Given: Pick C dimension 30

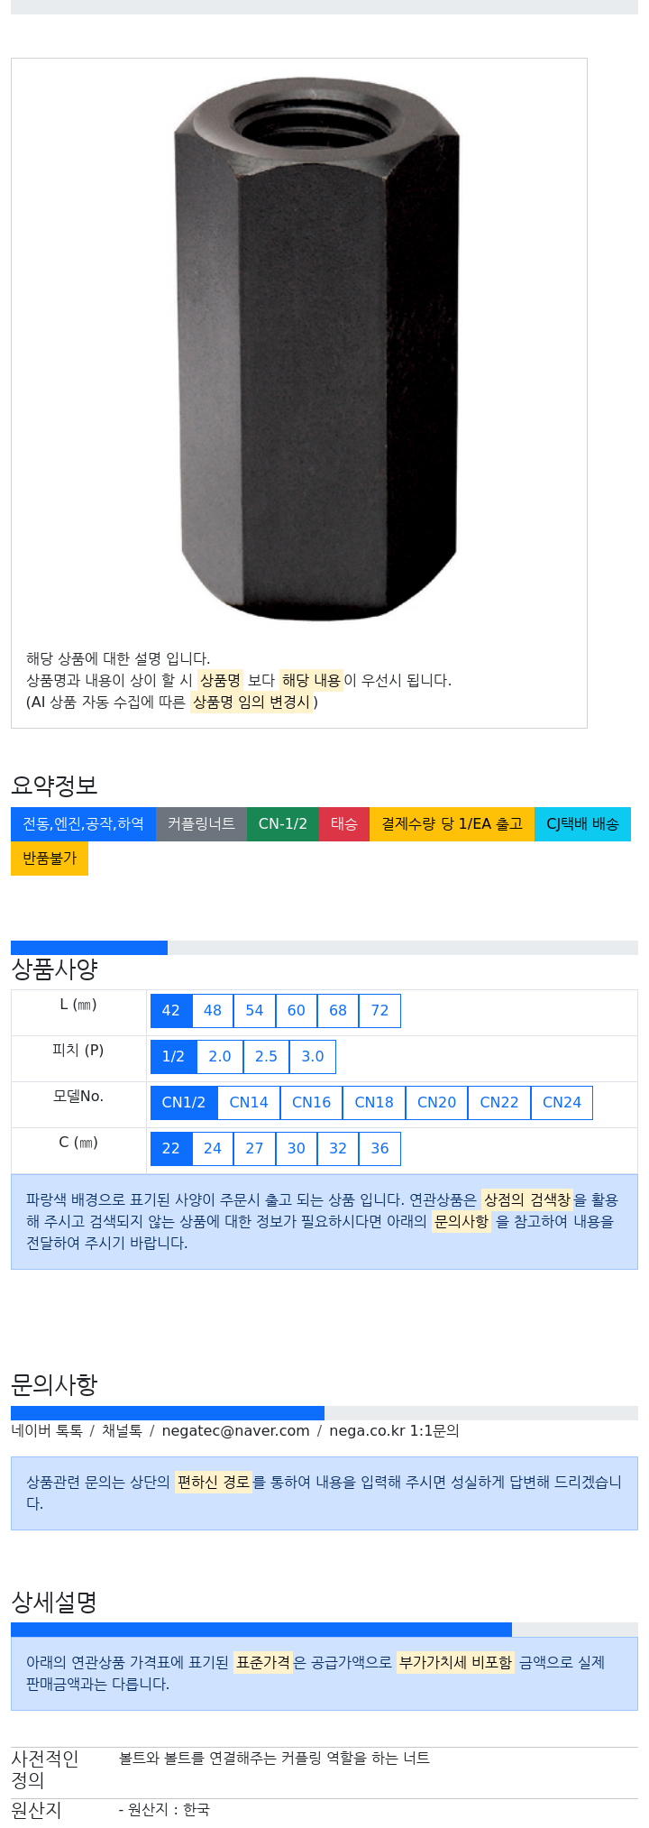Looking at the screenshot, I should point(297,1149).
